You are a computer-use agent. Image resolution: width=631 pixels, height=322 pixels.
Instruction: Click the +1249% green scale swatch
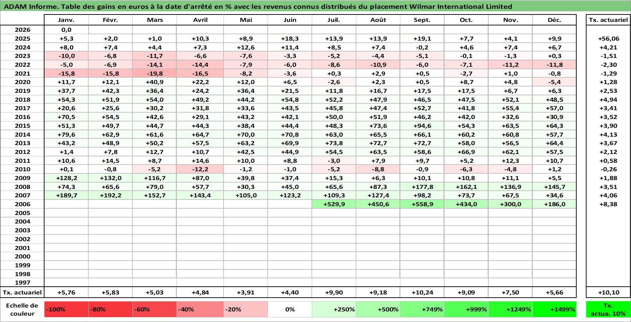click(x=511, y=309)
